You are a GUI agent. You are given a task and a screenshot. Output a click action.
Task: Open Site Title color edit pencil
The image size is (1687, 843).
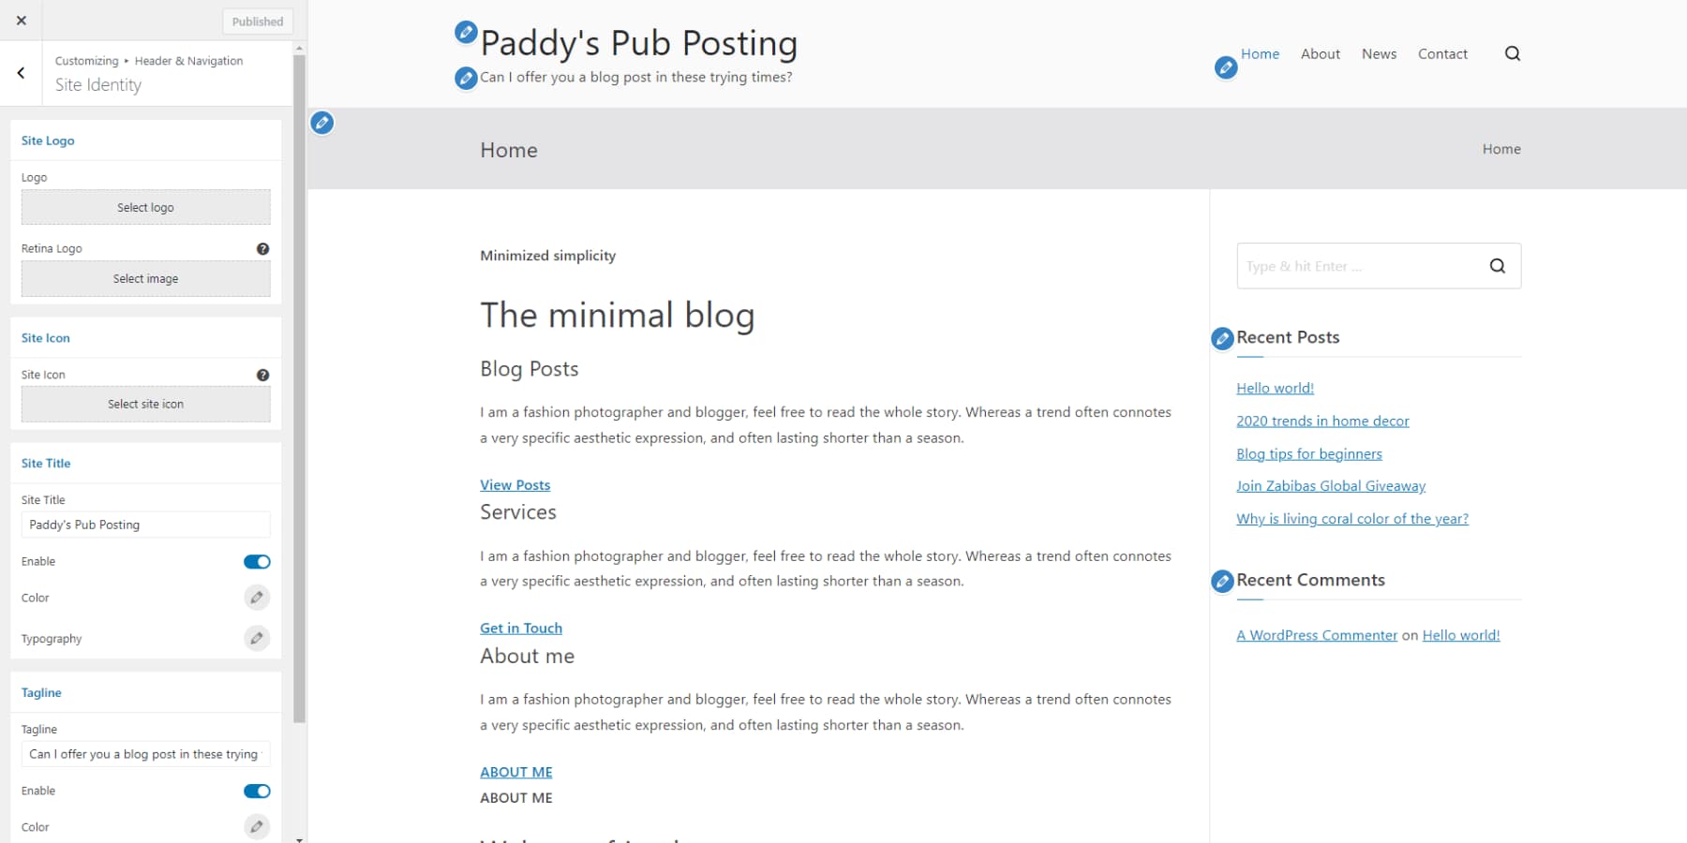pyautogui.click(x=257, y=598)
